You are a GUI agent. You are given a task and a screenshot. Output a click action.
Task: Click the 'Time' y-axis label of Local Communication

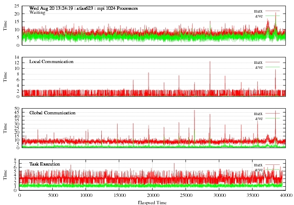pyautogui.click(x=5, y=77)
